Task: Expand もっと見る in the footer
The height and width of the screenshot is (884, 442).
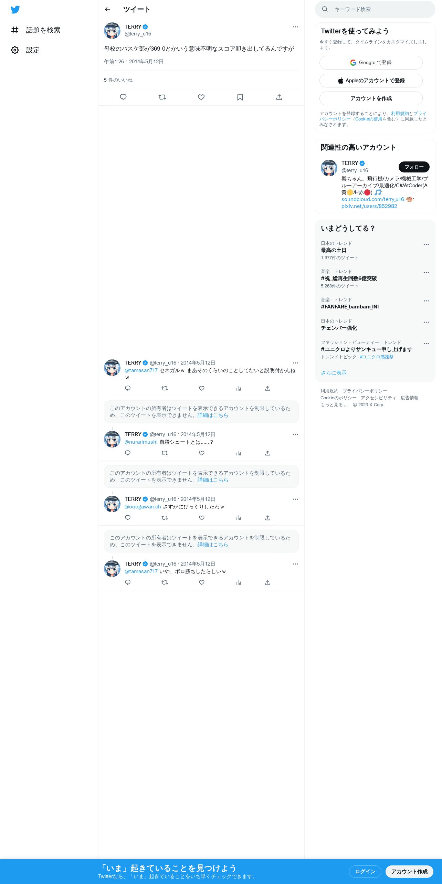Action: click(334, 405)
